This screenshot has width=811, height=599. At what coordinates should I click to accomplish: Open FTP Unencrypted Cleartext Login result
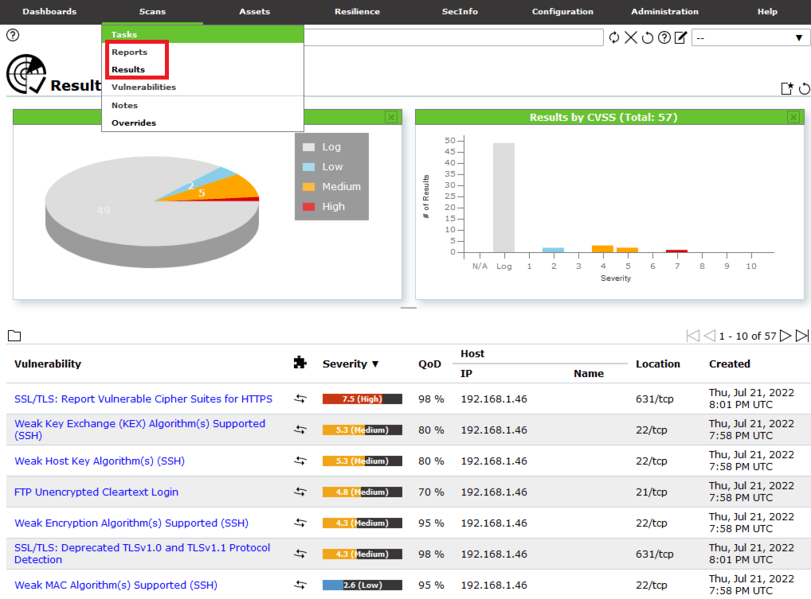96,492
